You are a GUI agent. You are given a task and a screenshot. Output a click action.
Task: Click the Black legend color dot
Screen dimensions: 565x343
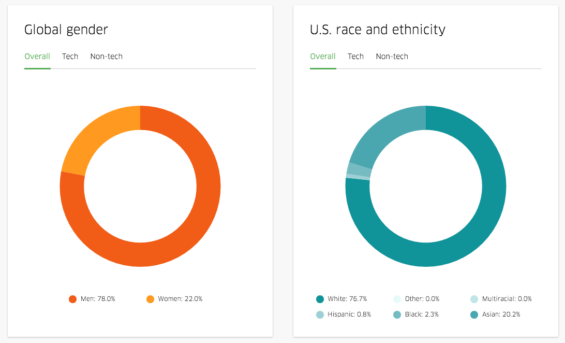pos(397,315)
